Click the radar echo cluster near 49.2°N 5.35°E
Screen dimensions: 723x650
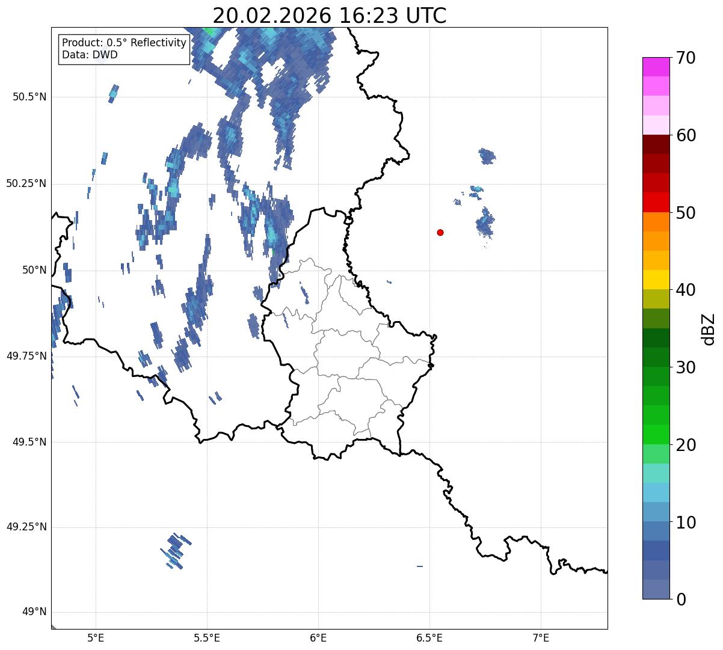pos(176,550)
